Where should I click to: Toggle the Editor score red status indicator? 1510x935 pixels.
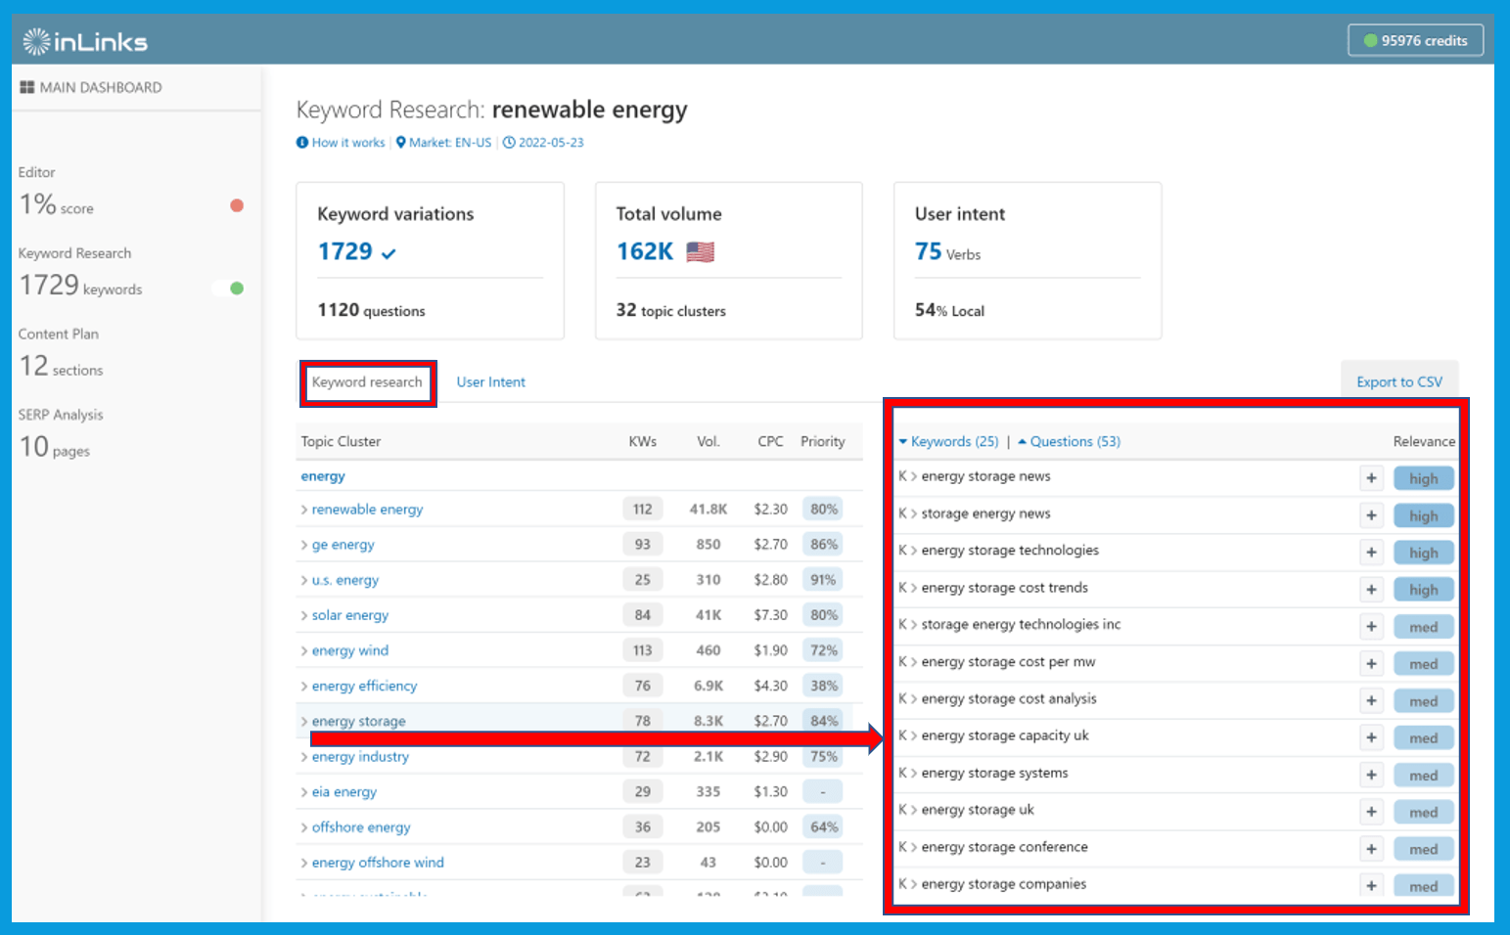pos(237,205)
